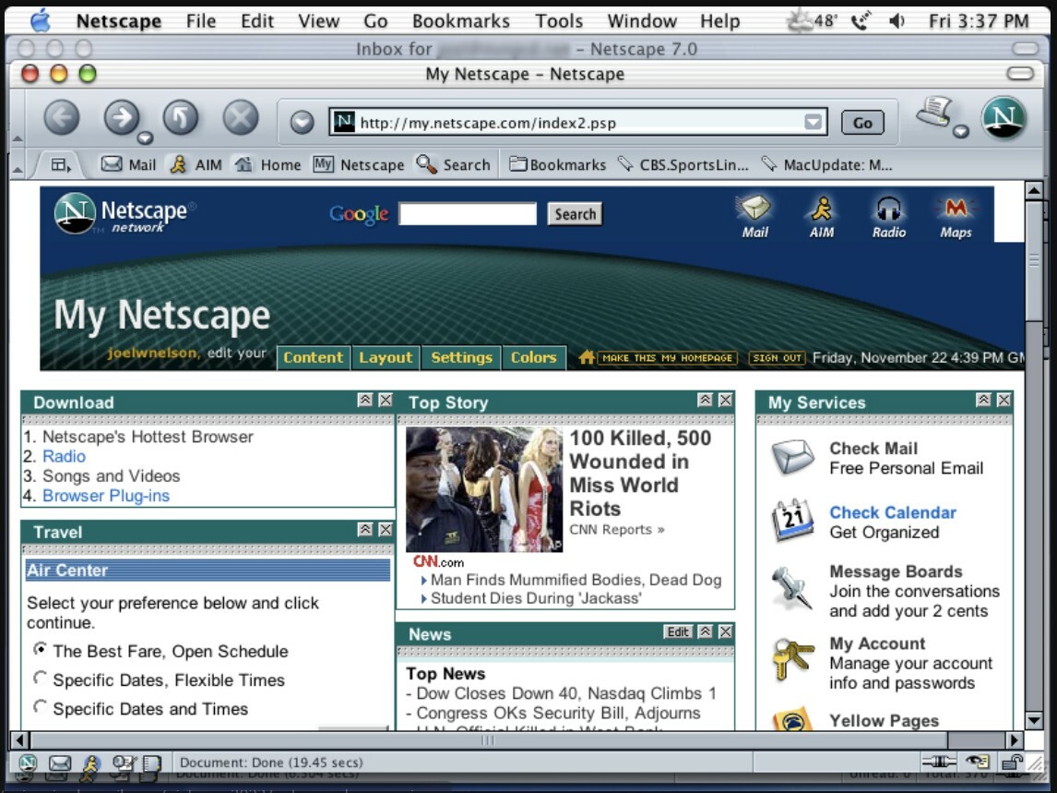Click the Google Search button

click(x=575, y=214)
